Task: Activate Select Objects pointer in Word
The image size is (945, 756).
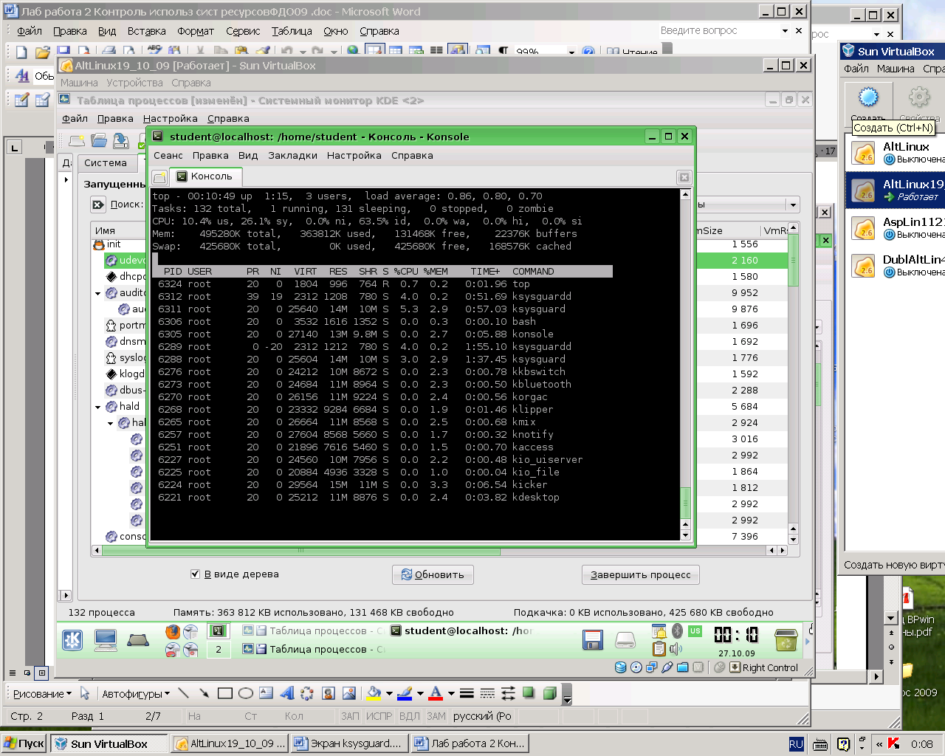Action: tap(85, 693)
